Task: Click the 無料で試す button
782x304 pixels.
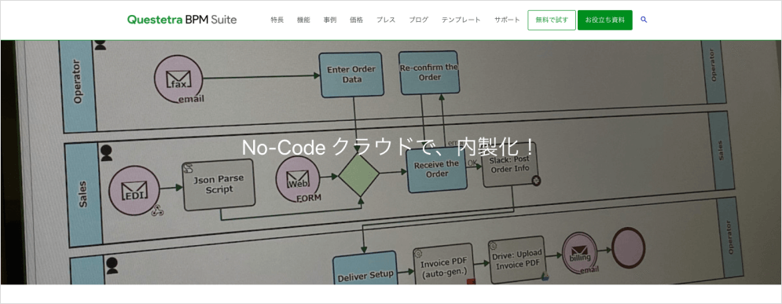Action: [552, 20]
